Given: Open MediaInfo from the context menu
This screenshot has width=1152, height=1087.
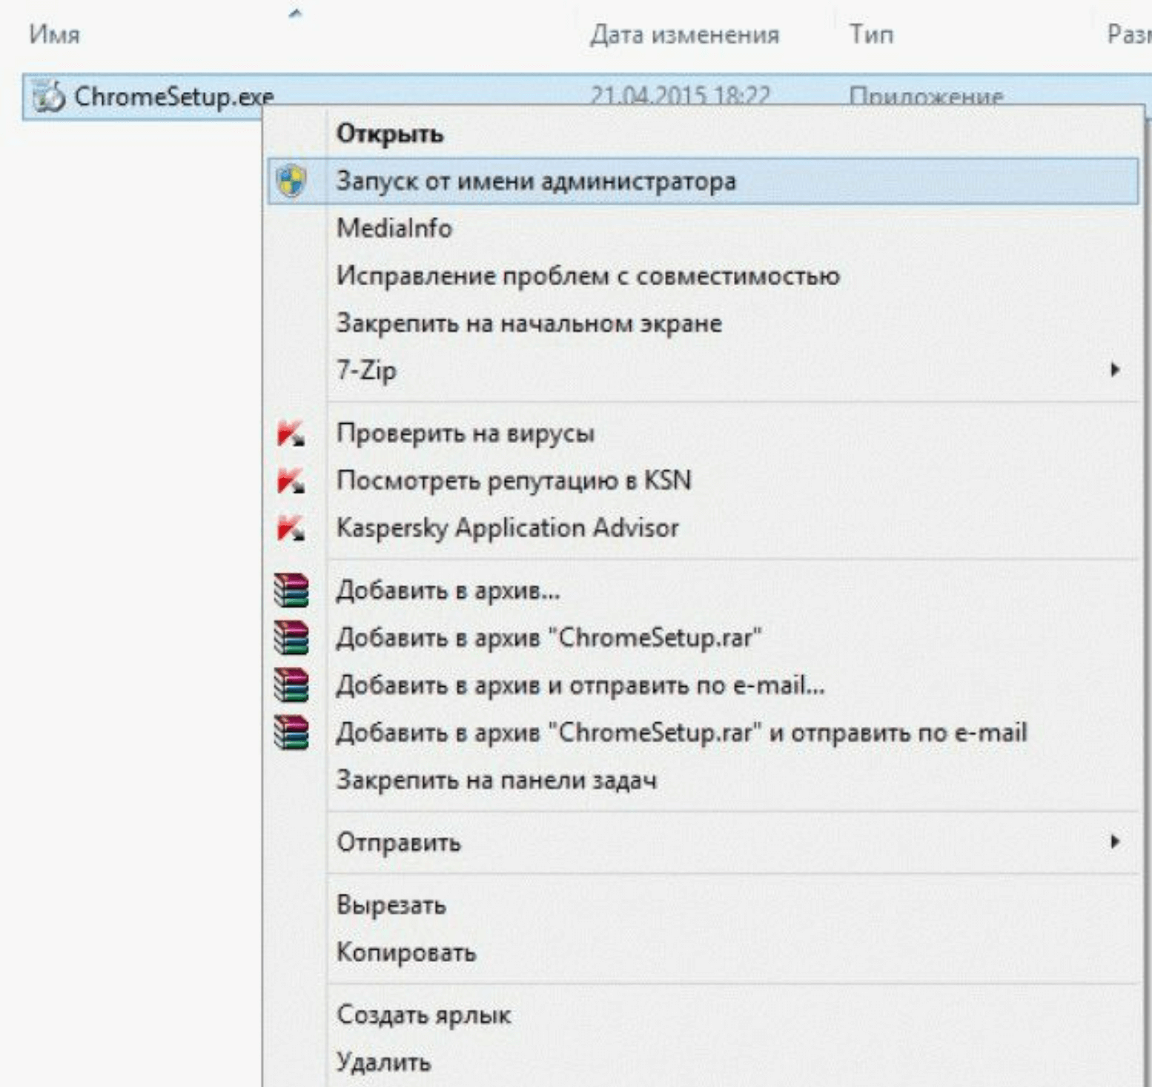Looking at the screenshot, I should coord(394,228).
